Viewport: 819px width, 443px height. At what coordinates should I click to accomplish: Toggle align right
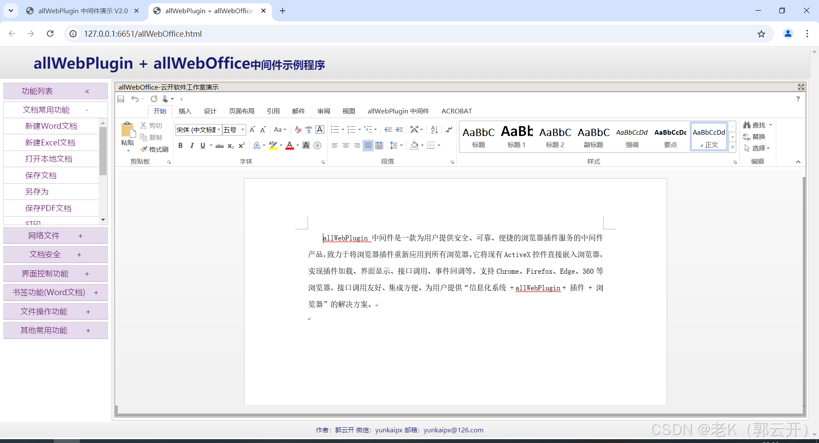click(357, 145)
